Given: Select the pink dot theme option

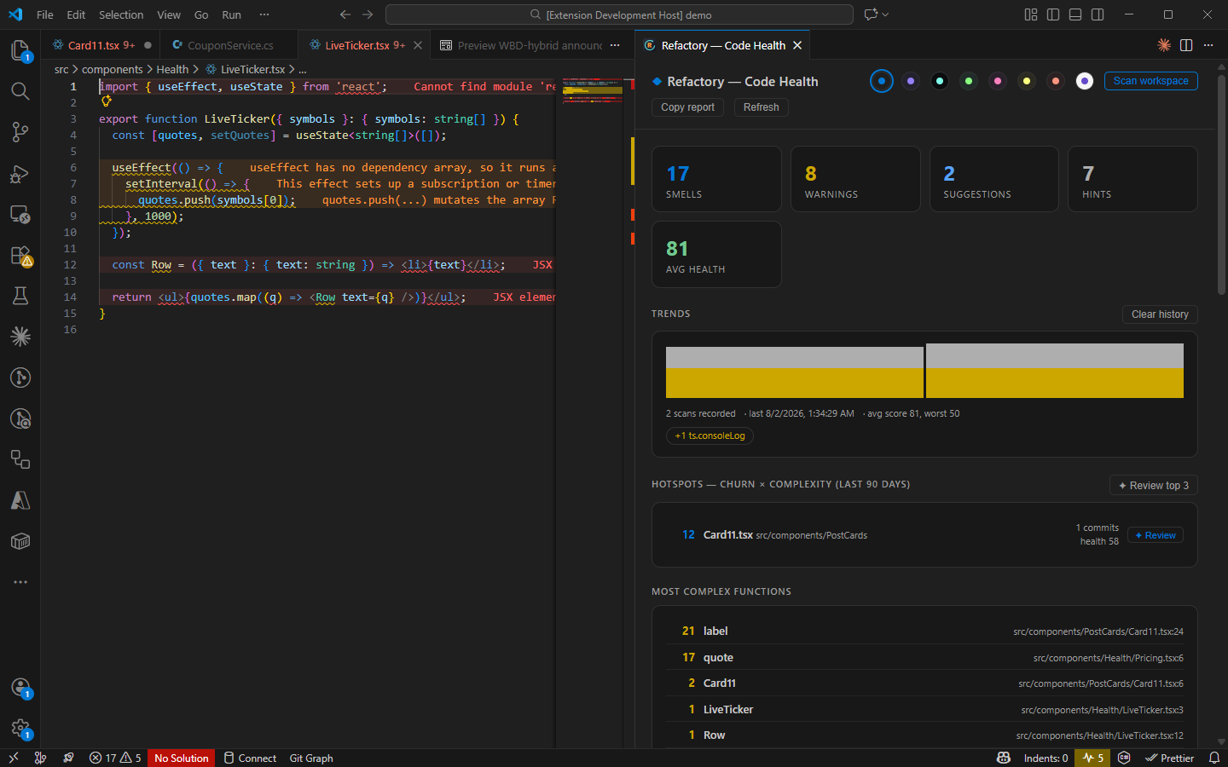Looking at the screenshot, I should point(998,81).
